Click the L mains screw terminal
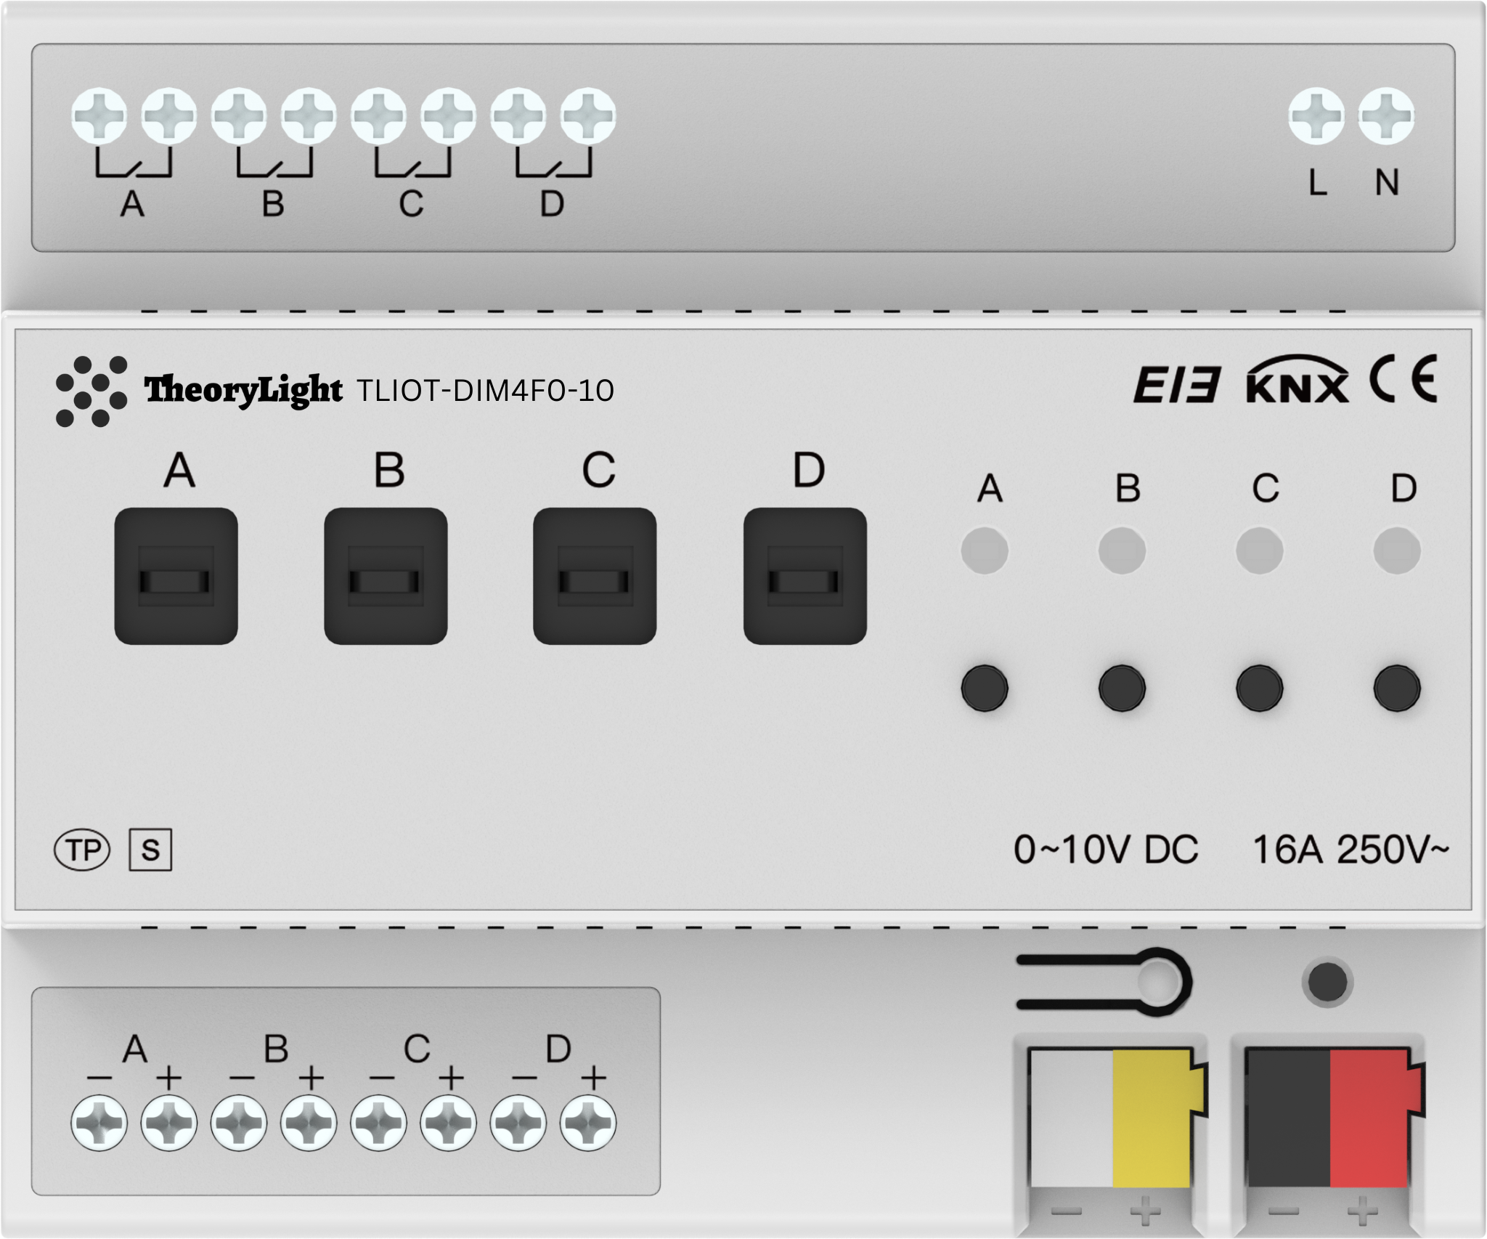The height and width of the screenshot is (1239, 1487). 1316,116
